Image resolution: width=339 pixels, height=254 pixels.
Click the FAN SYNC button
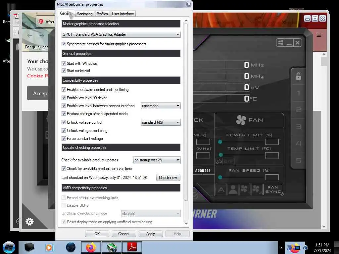273,190
